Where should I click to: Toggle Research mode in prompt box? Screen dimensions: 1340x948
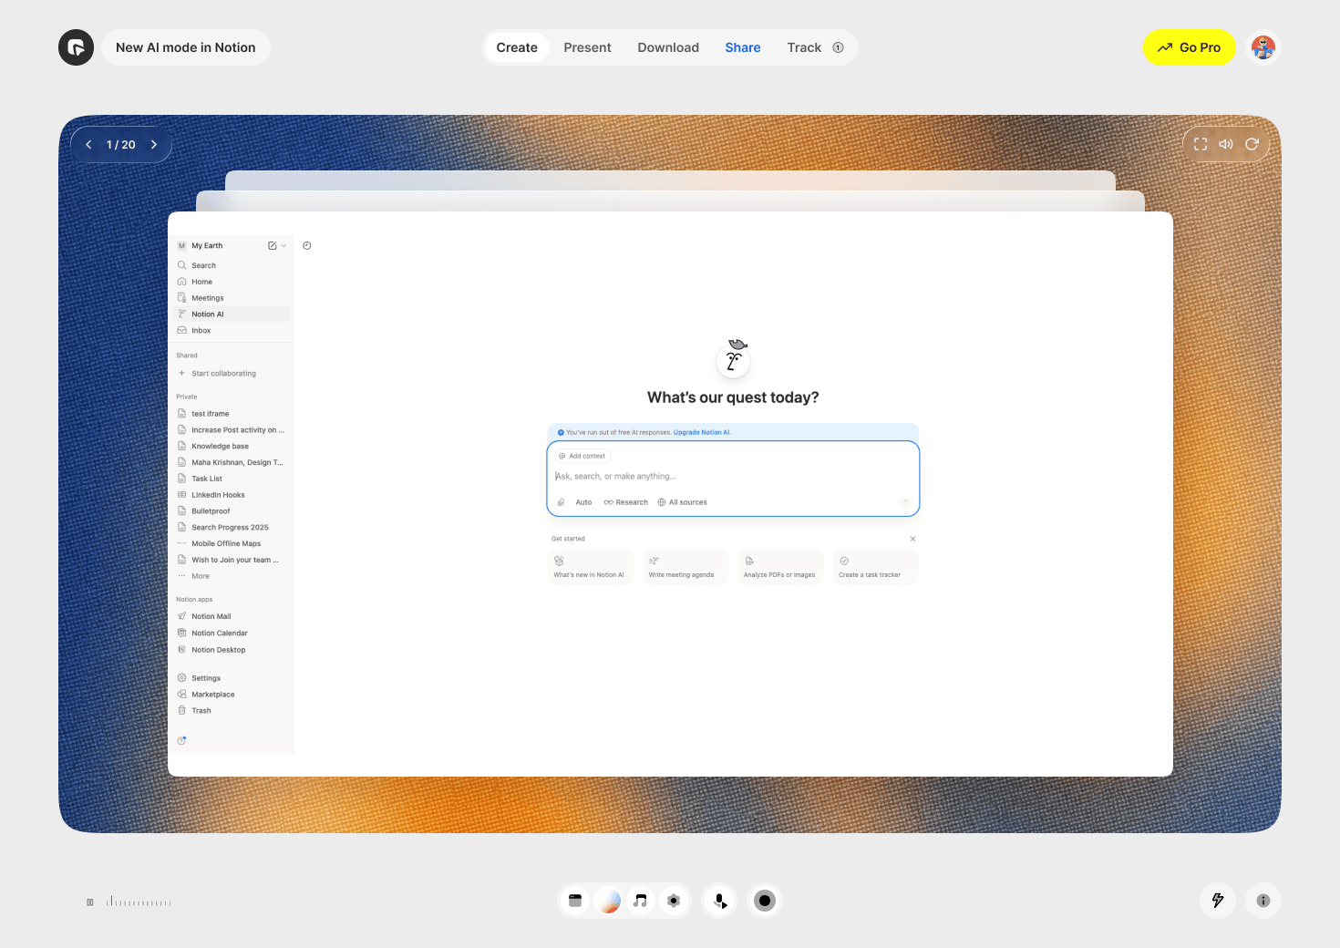click(x=625, y=502)
